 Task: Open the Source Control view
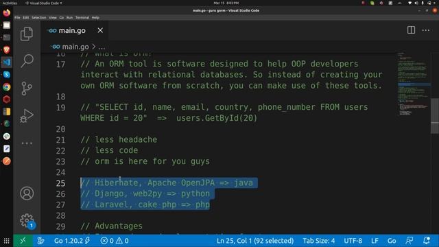click(27, 89)
